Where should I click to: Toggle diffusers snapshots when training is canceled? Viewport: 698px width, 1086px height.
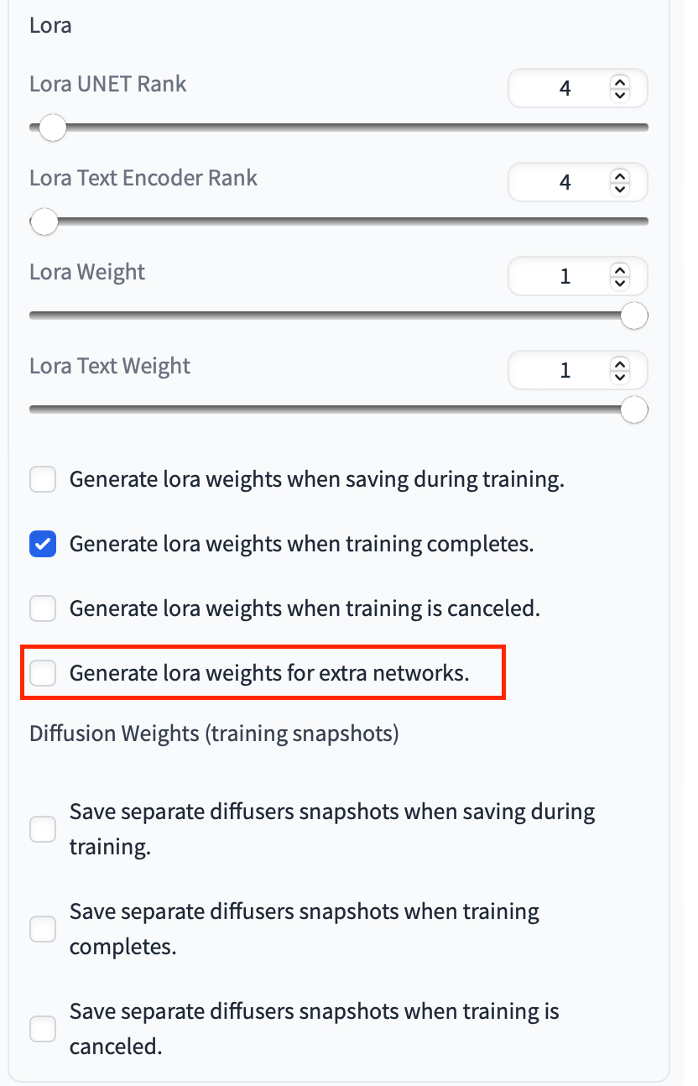point(43,1028)
